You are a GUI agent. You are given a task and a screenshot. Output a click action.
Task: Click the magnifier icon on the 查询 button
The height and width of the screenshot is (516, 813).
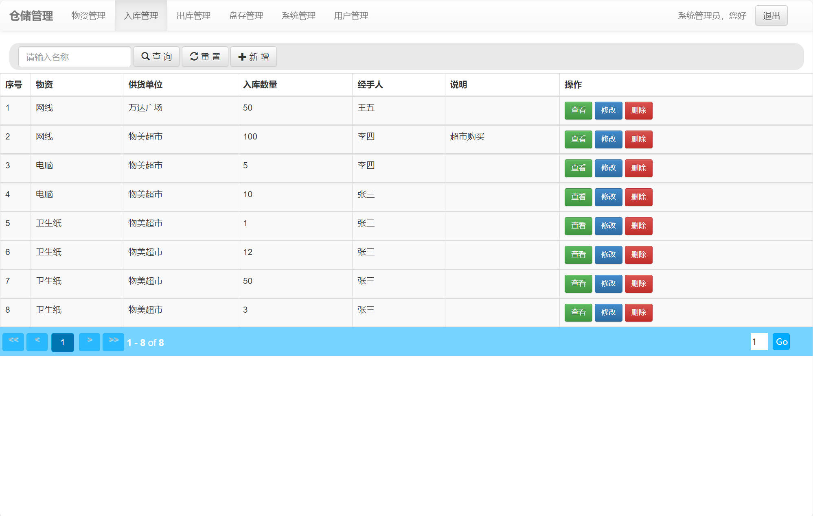click(x=145, y=57)
